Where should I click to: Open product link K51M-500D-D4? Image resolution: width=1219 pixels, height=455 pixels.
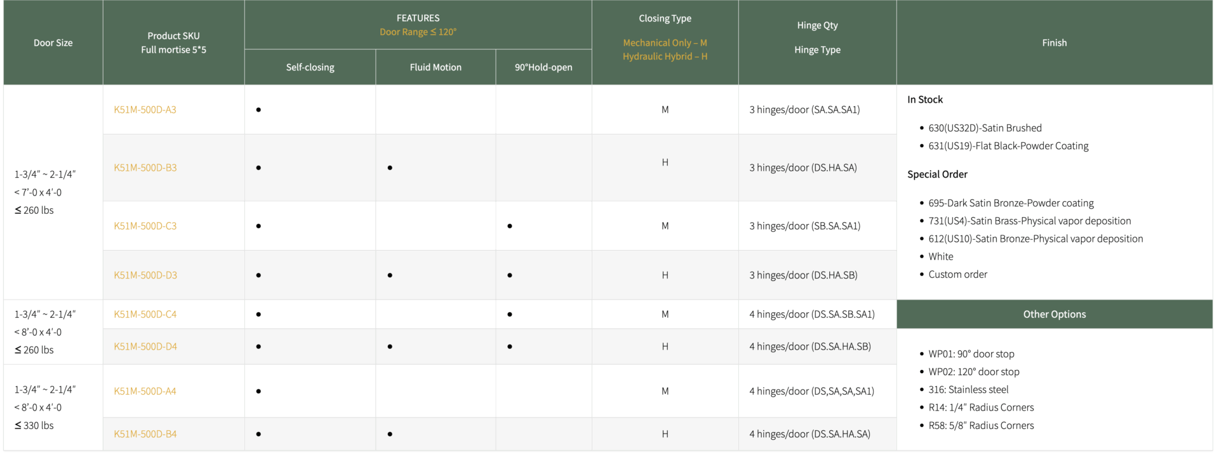coord(145,346)
